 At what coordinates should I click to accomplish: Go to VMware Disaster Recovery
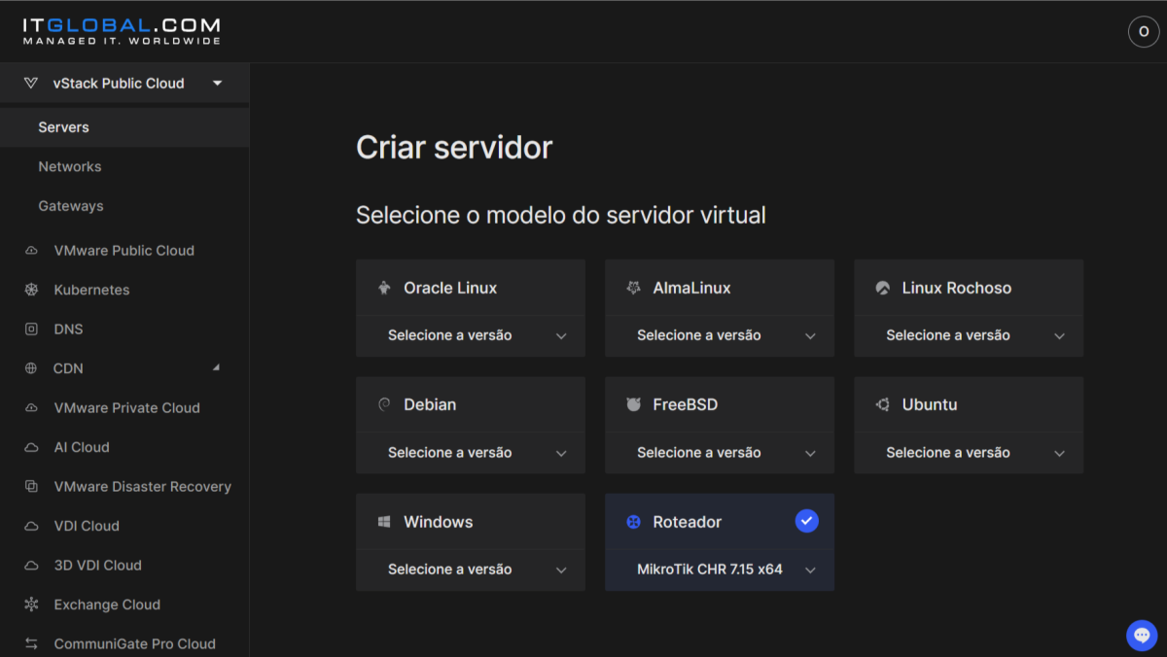pos(143,487)
